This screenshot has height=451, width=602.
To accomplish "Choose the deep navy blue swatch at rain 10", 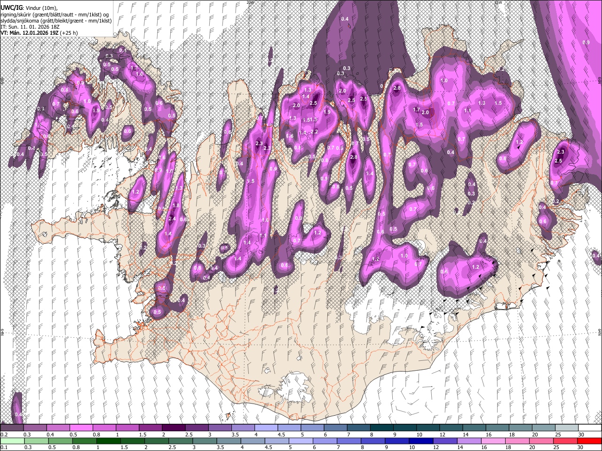I will [420, 441].
